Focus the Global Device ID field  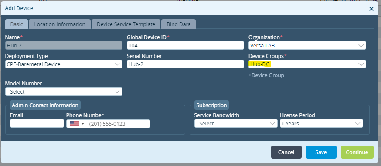point(185,45)
